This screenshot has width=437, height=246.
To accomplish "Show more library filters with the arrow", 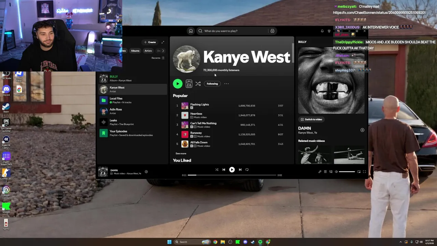I will point(163,51).
